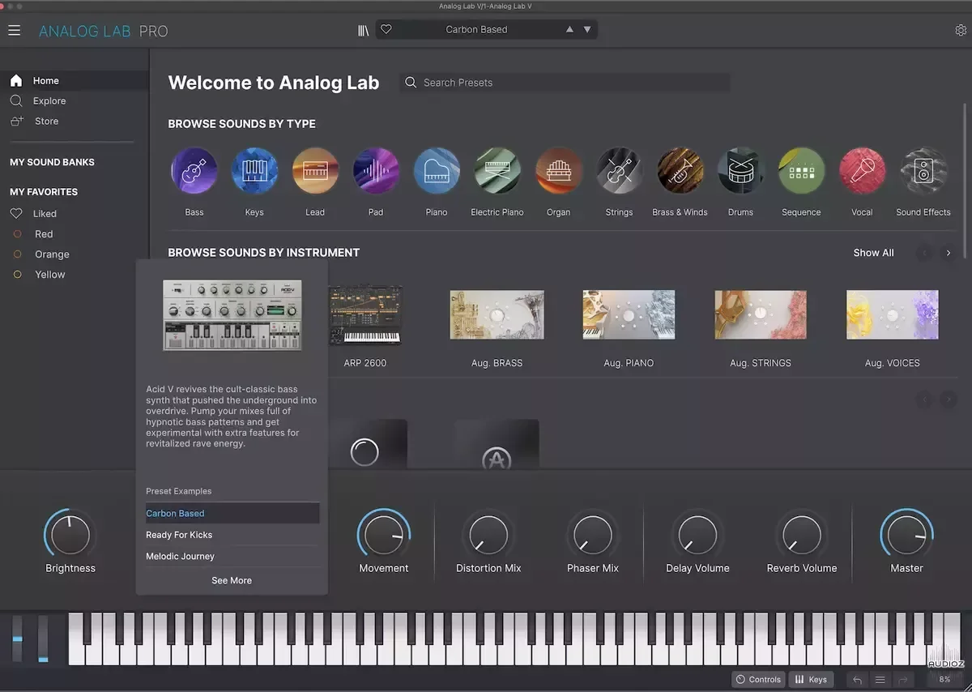Browse Bass sounds icon
Viewport: 972px width, 692px height.
pyautogui.click(x=194, y=171)
